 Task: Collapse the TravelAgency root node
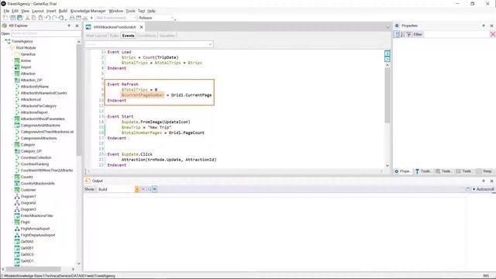click(3, 41)
